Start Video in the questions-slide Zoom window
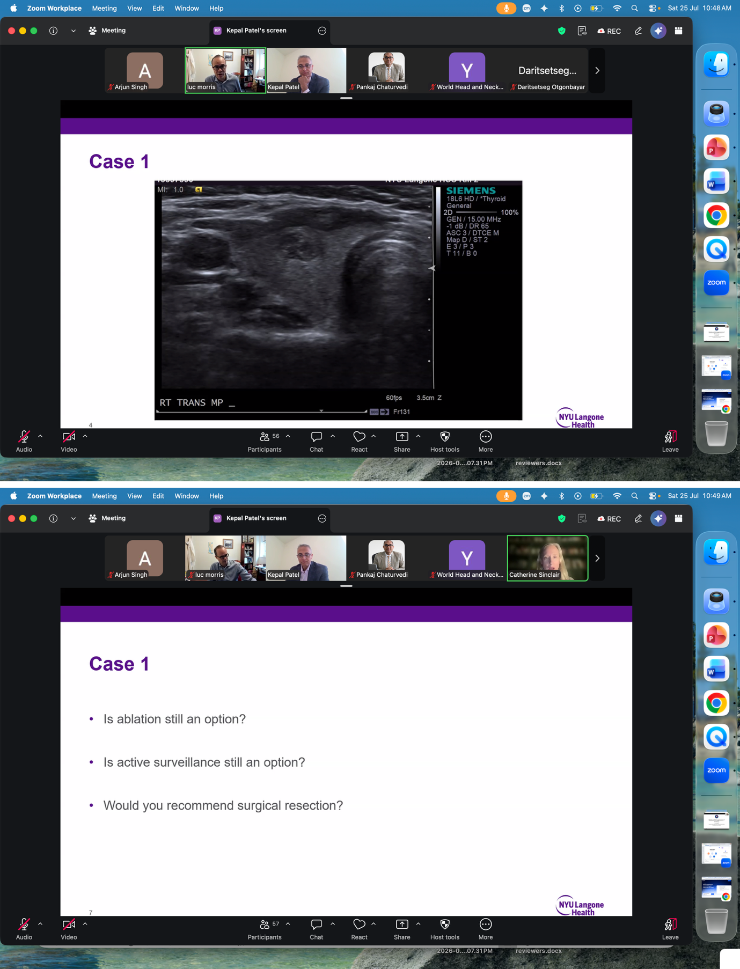 click(69, 929)
